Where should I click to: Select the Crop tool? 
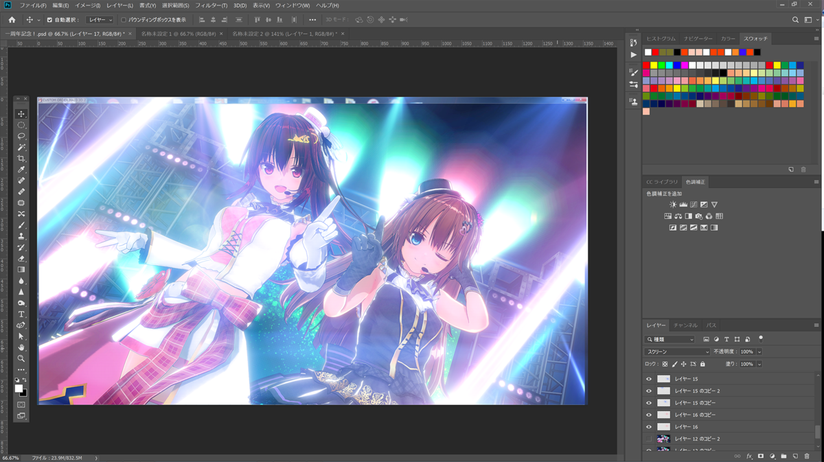coord(21,159)
